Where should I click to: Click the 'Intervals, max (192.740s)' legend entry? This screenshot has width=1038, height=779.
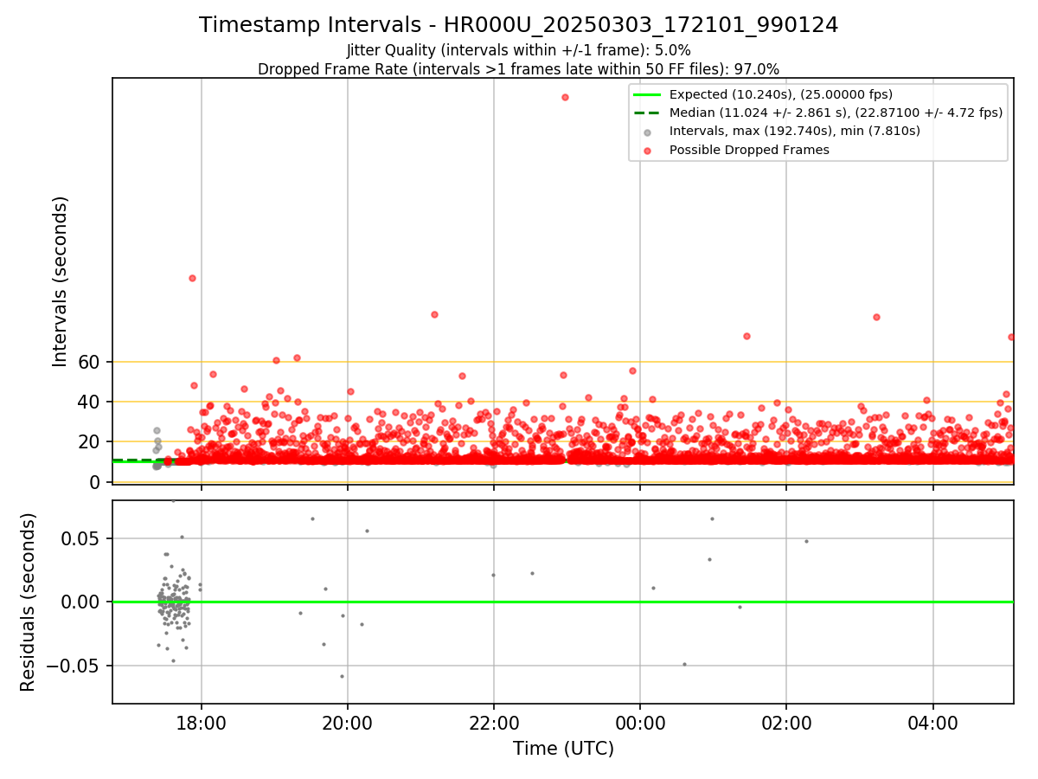click(x=795, y=131)
